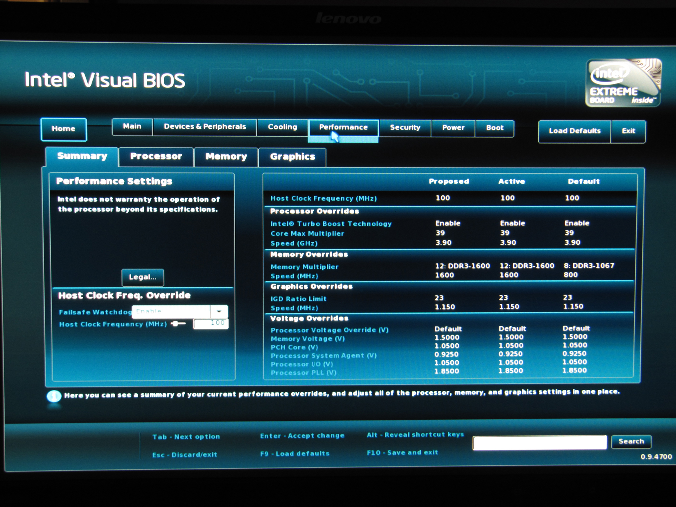
Task: Click proposed Intel Turbo Boost Technology Enable value
Action: pos(448,224)
